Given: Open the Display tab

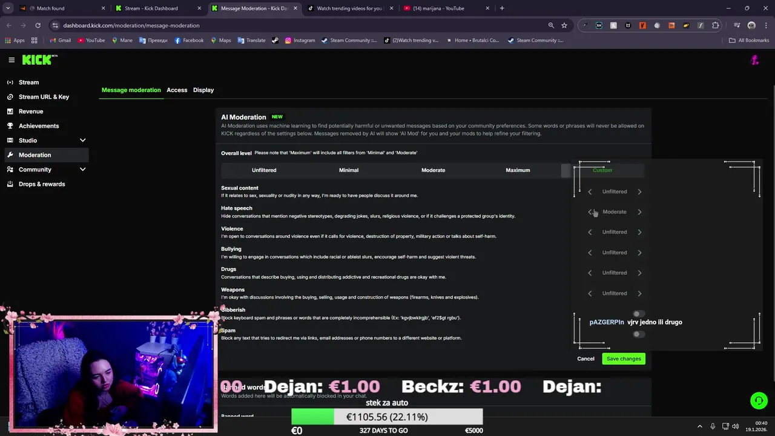Looking at the screenshot, I should pyautogui.click(x=203, y=90).
